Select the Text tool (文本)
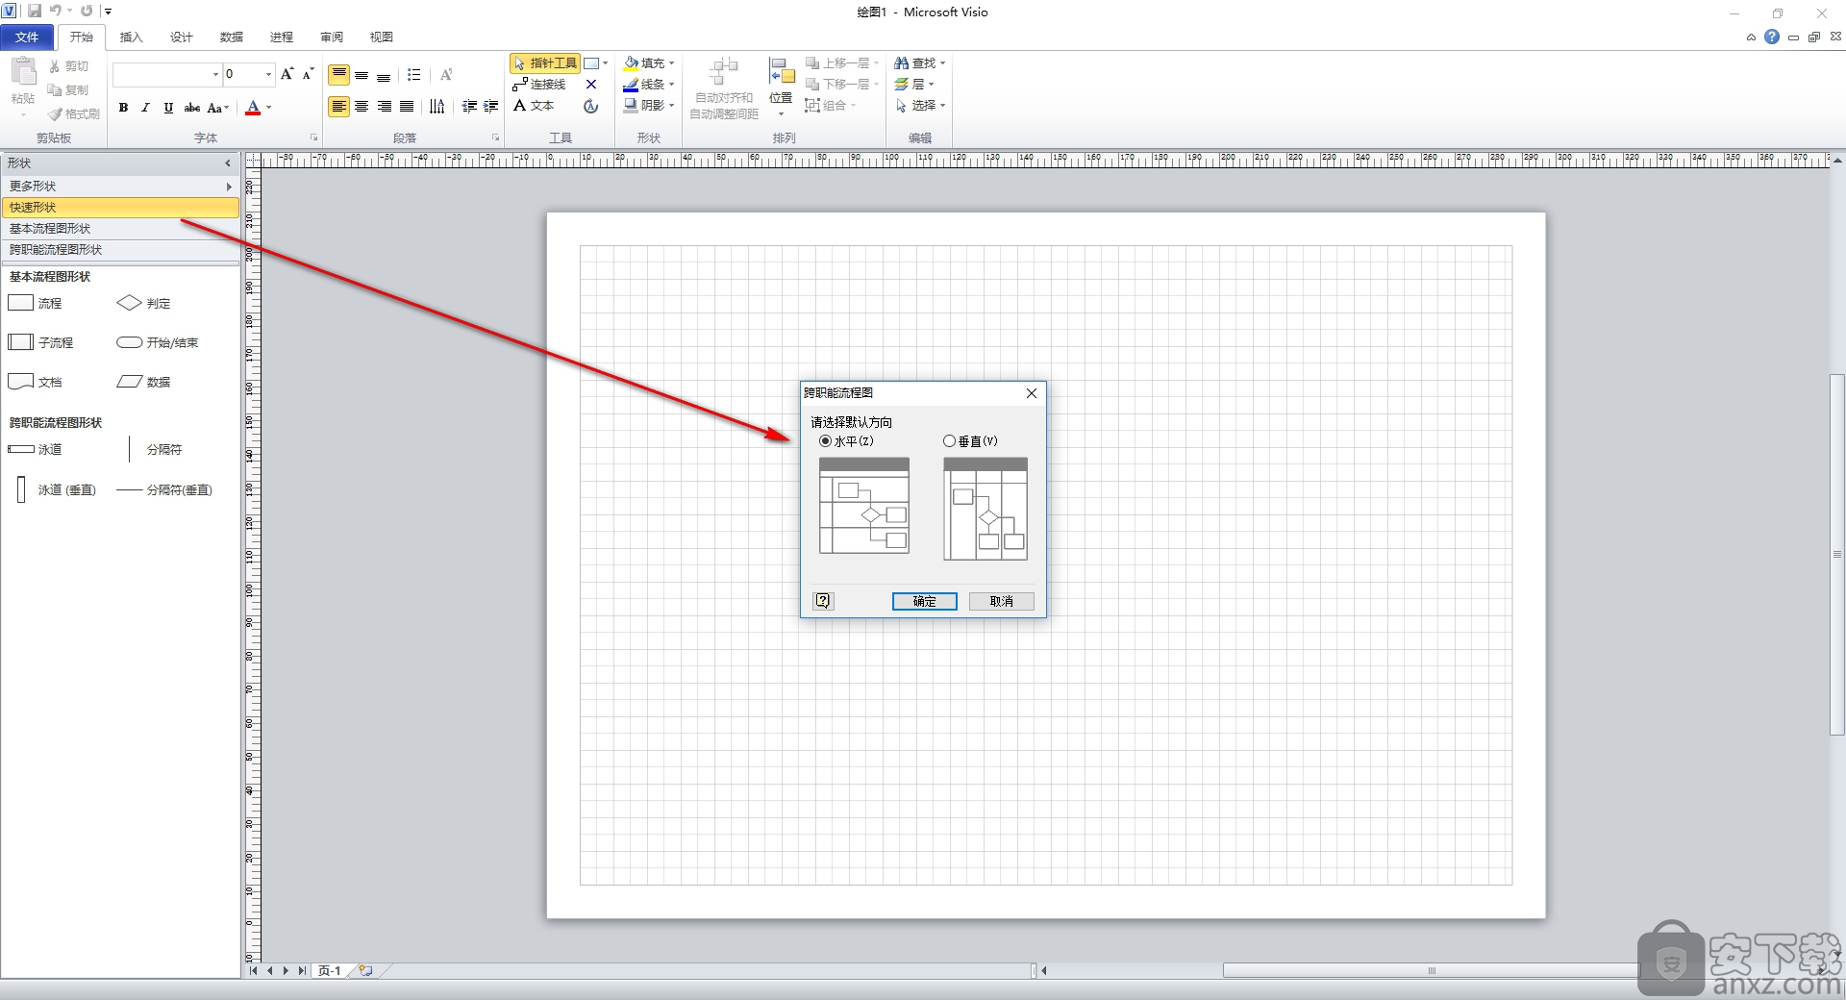Screen dimensions: 1846x1000 tap(535, 106)
